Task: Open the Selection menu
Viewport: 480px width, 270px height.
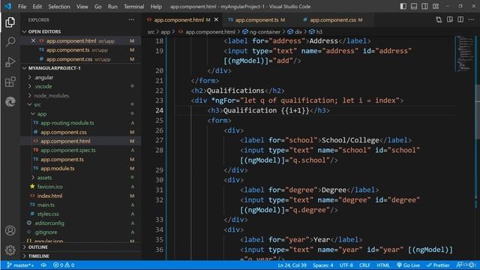Action: click(59, 7)
